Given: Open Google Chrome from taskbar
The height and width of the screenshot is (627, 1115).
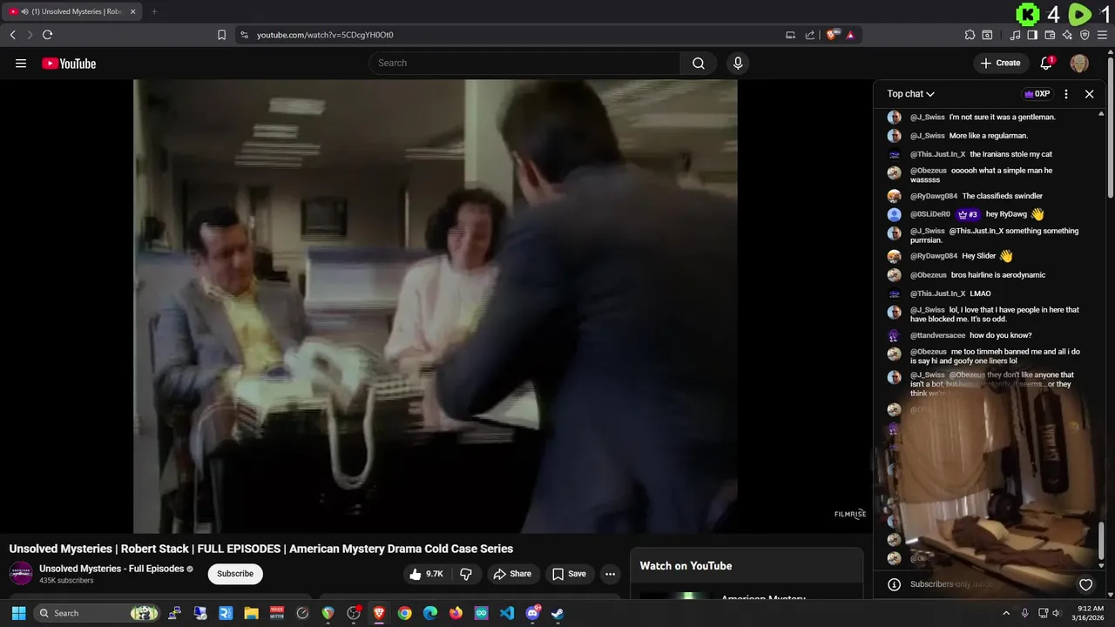Looking at the screenshot, I should pyautogui.click(x=404, y=613).
